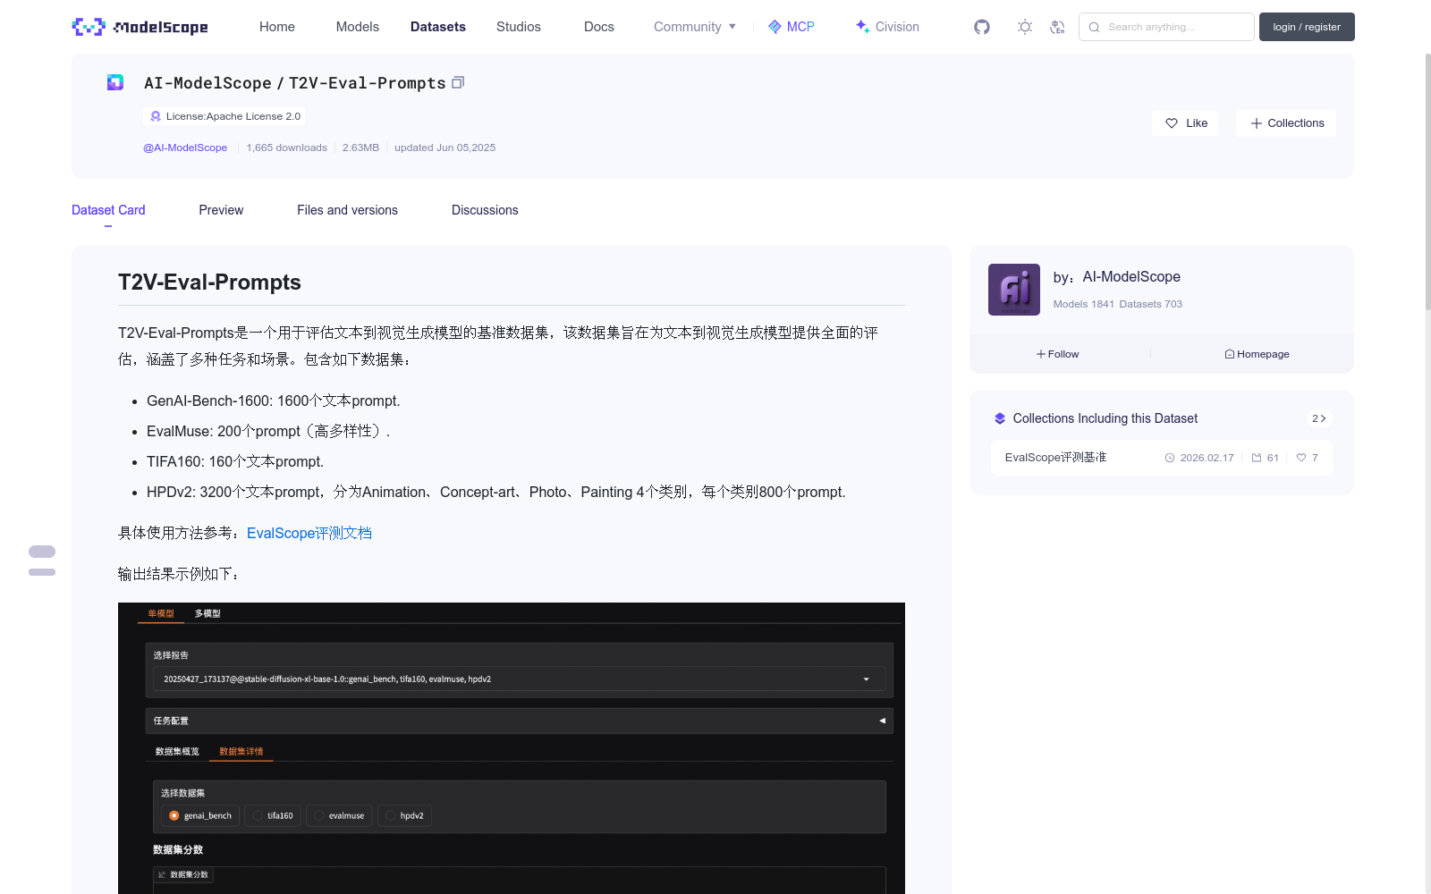
Task: Switch language with the translate icon
Action: point(1057,27)
